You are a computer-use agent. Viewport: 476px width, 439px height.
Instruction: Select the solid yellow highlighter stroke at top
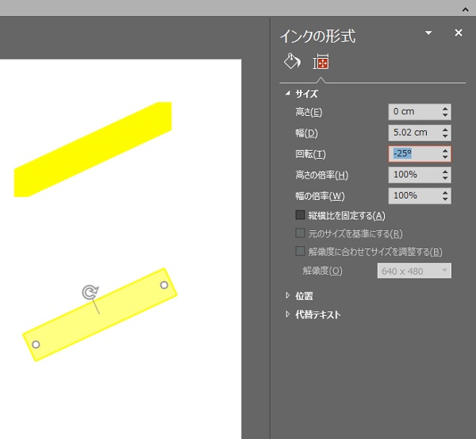coord(93,149)
